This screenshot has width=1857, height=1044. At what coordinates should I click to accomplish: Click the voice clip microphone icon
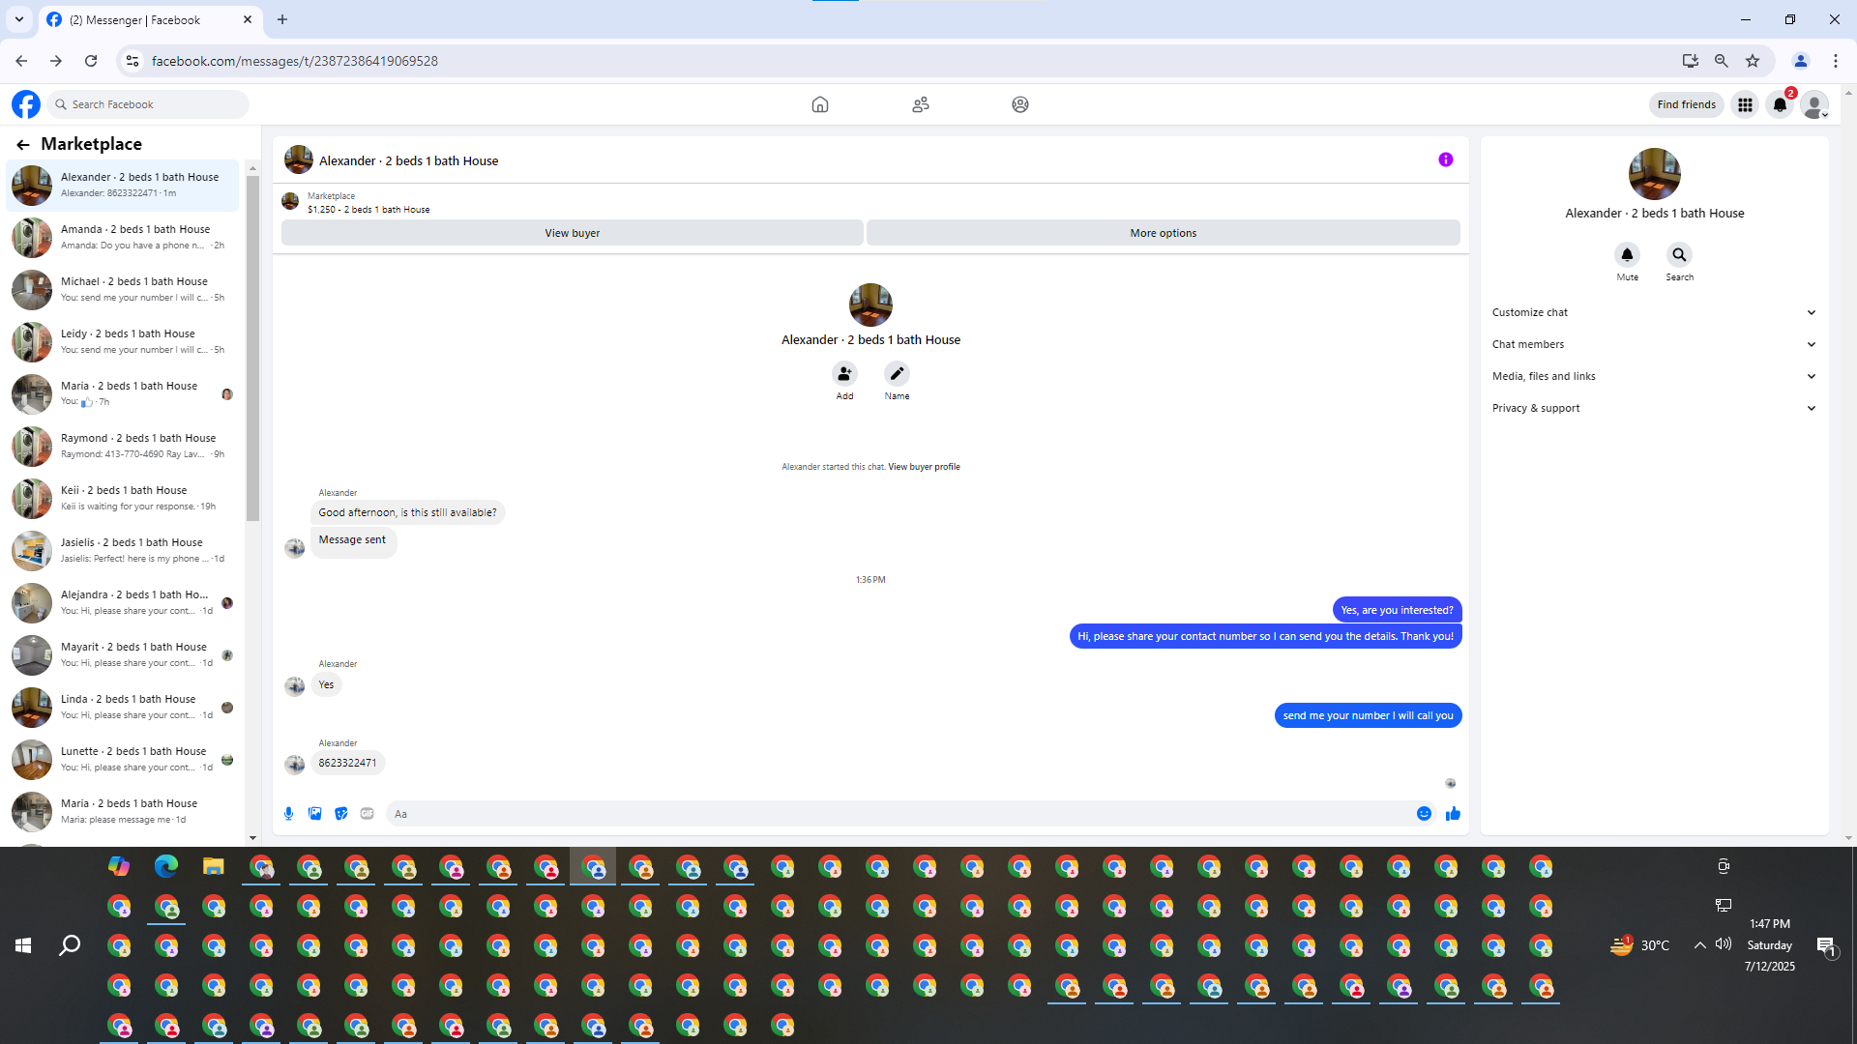[288, 814]
